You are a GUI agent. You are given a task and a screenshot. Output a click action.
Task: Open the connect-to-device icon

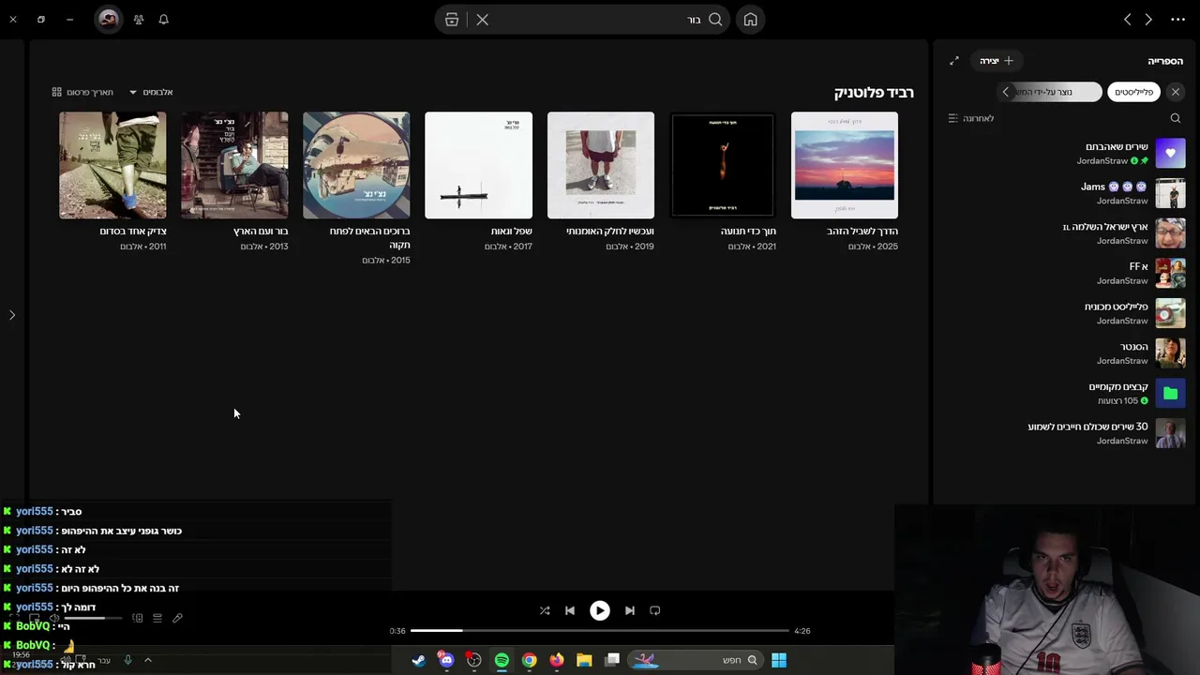point(138,619)
